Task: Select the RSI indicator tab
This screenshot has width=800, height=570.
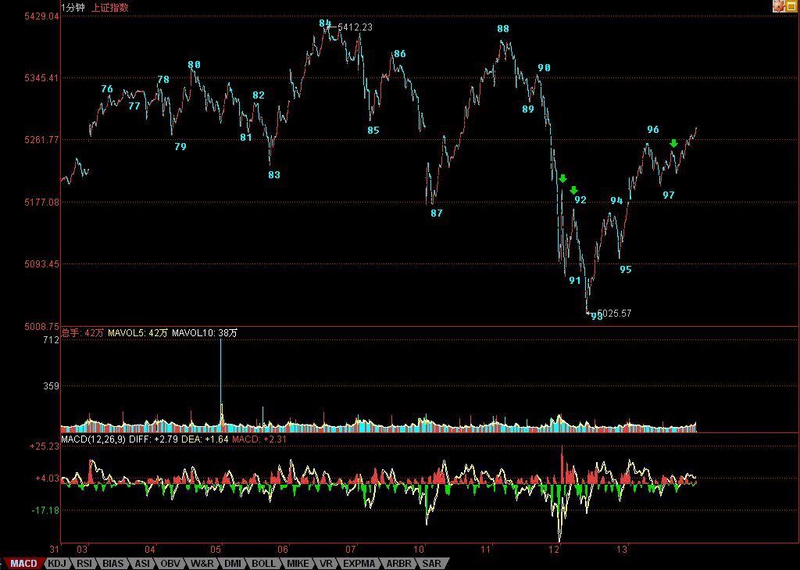Action: coord(84,563)
